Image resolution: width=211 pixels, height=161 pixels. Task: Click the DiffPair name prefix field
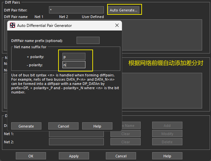(88, 40)
